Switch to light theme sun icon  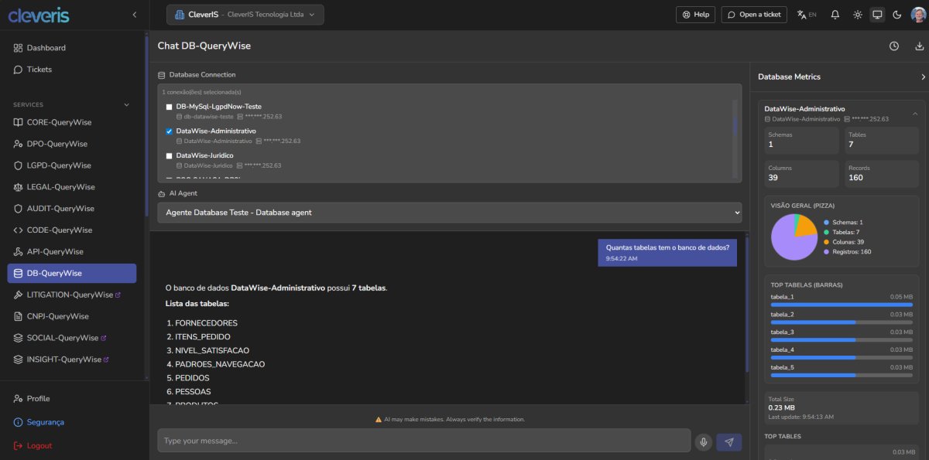pos(857,15)
